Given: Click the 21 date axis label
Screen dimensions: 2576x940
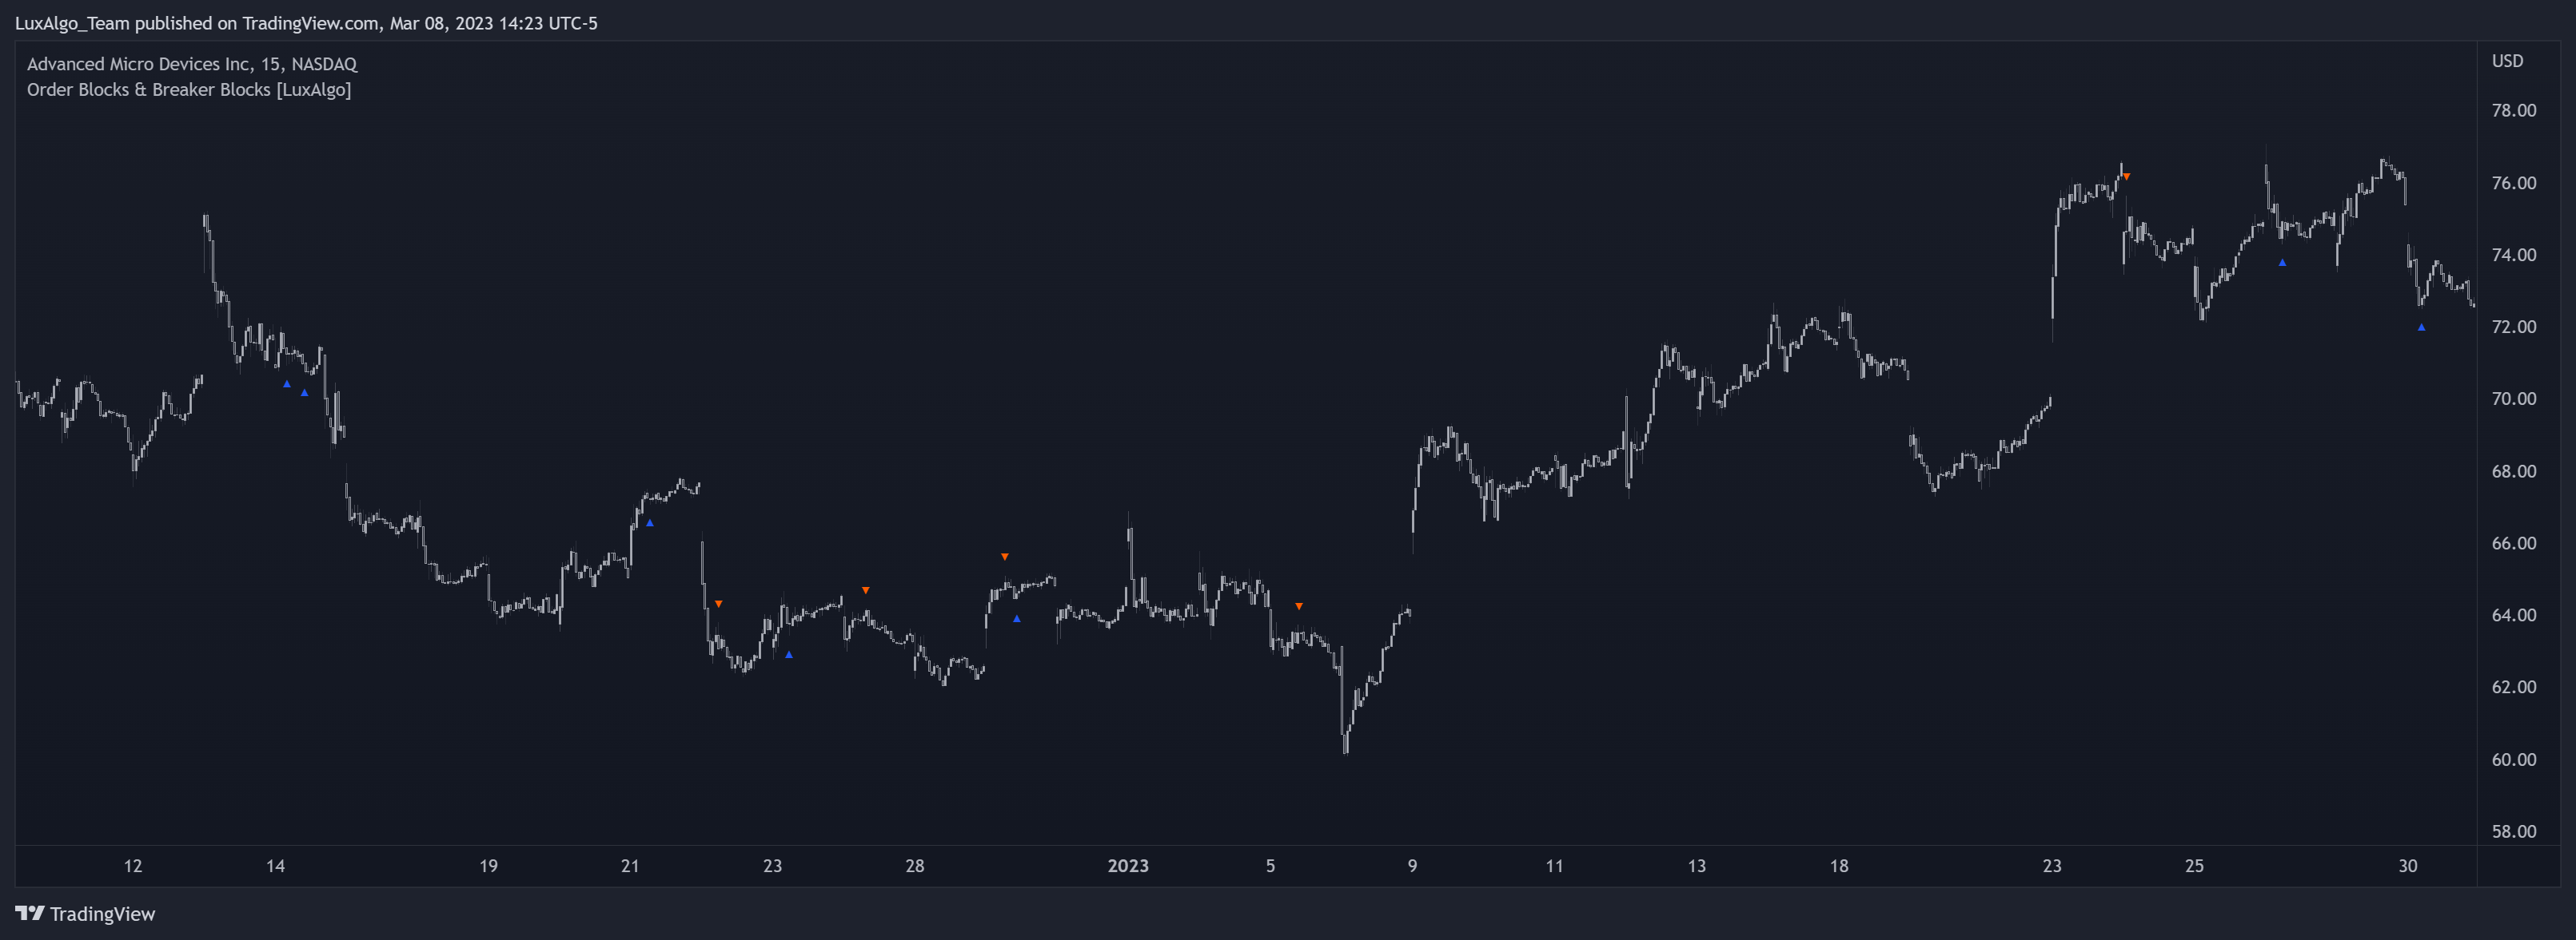Looking at the screenshot, I should (x=630, y=866).
